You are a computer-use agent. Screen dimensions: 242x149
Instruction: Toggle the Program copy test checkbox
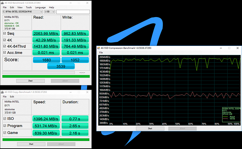(5, 126)
